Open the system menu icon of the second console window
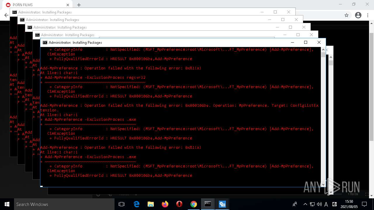374x210 pixels. 37,35
